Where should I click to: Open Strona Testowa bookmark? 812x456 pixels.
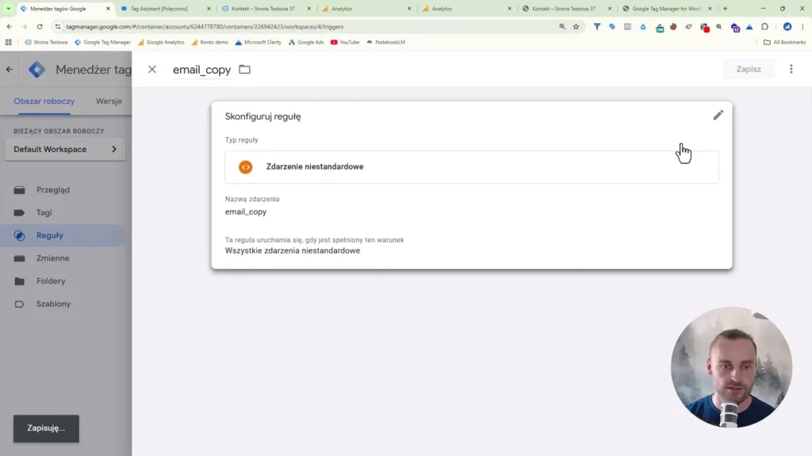click(46, 43)
